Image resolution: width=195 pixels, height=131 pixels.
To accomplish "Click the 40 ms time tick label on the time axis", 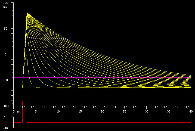I will (x=191, y=111).
